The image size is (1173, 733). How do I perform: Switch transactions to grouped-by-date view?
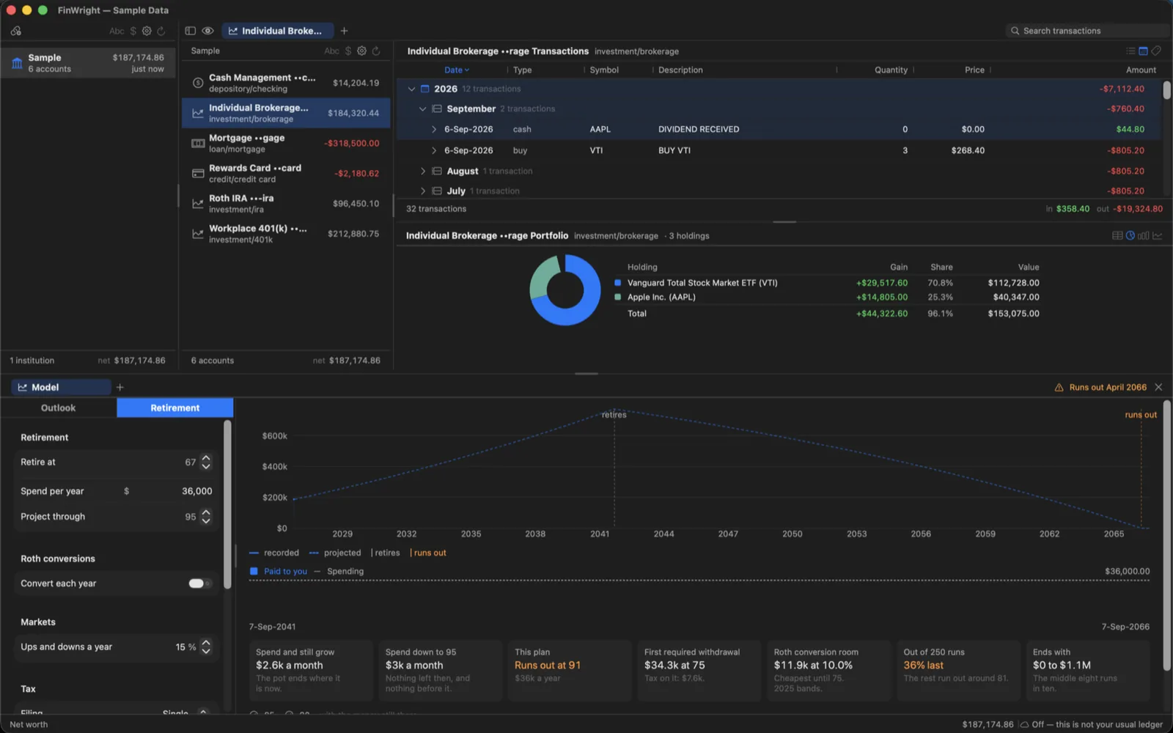coord(1143,51)
